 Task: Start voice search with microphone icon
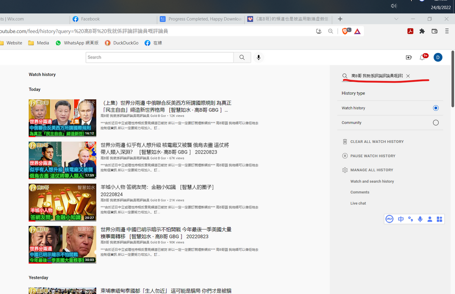259,58
